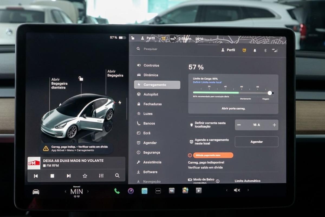Open the notifications bell

pyautogui.click(x=255, y=50)
